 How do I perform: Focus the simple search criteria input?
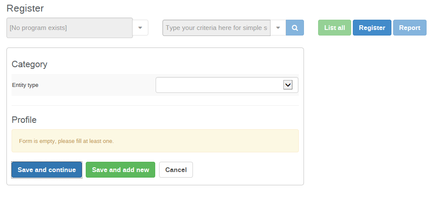(x=216, y=28)
